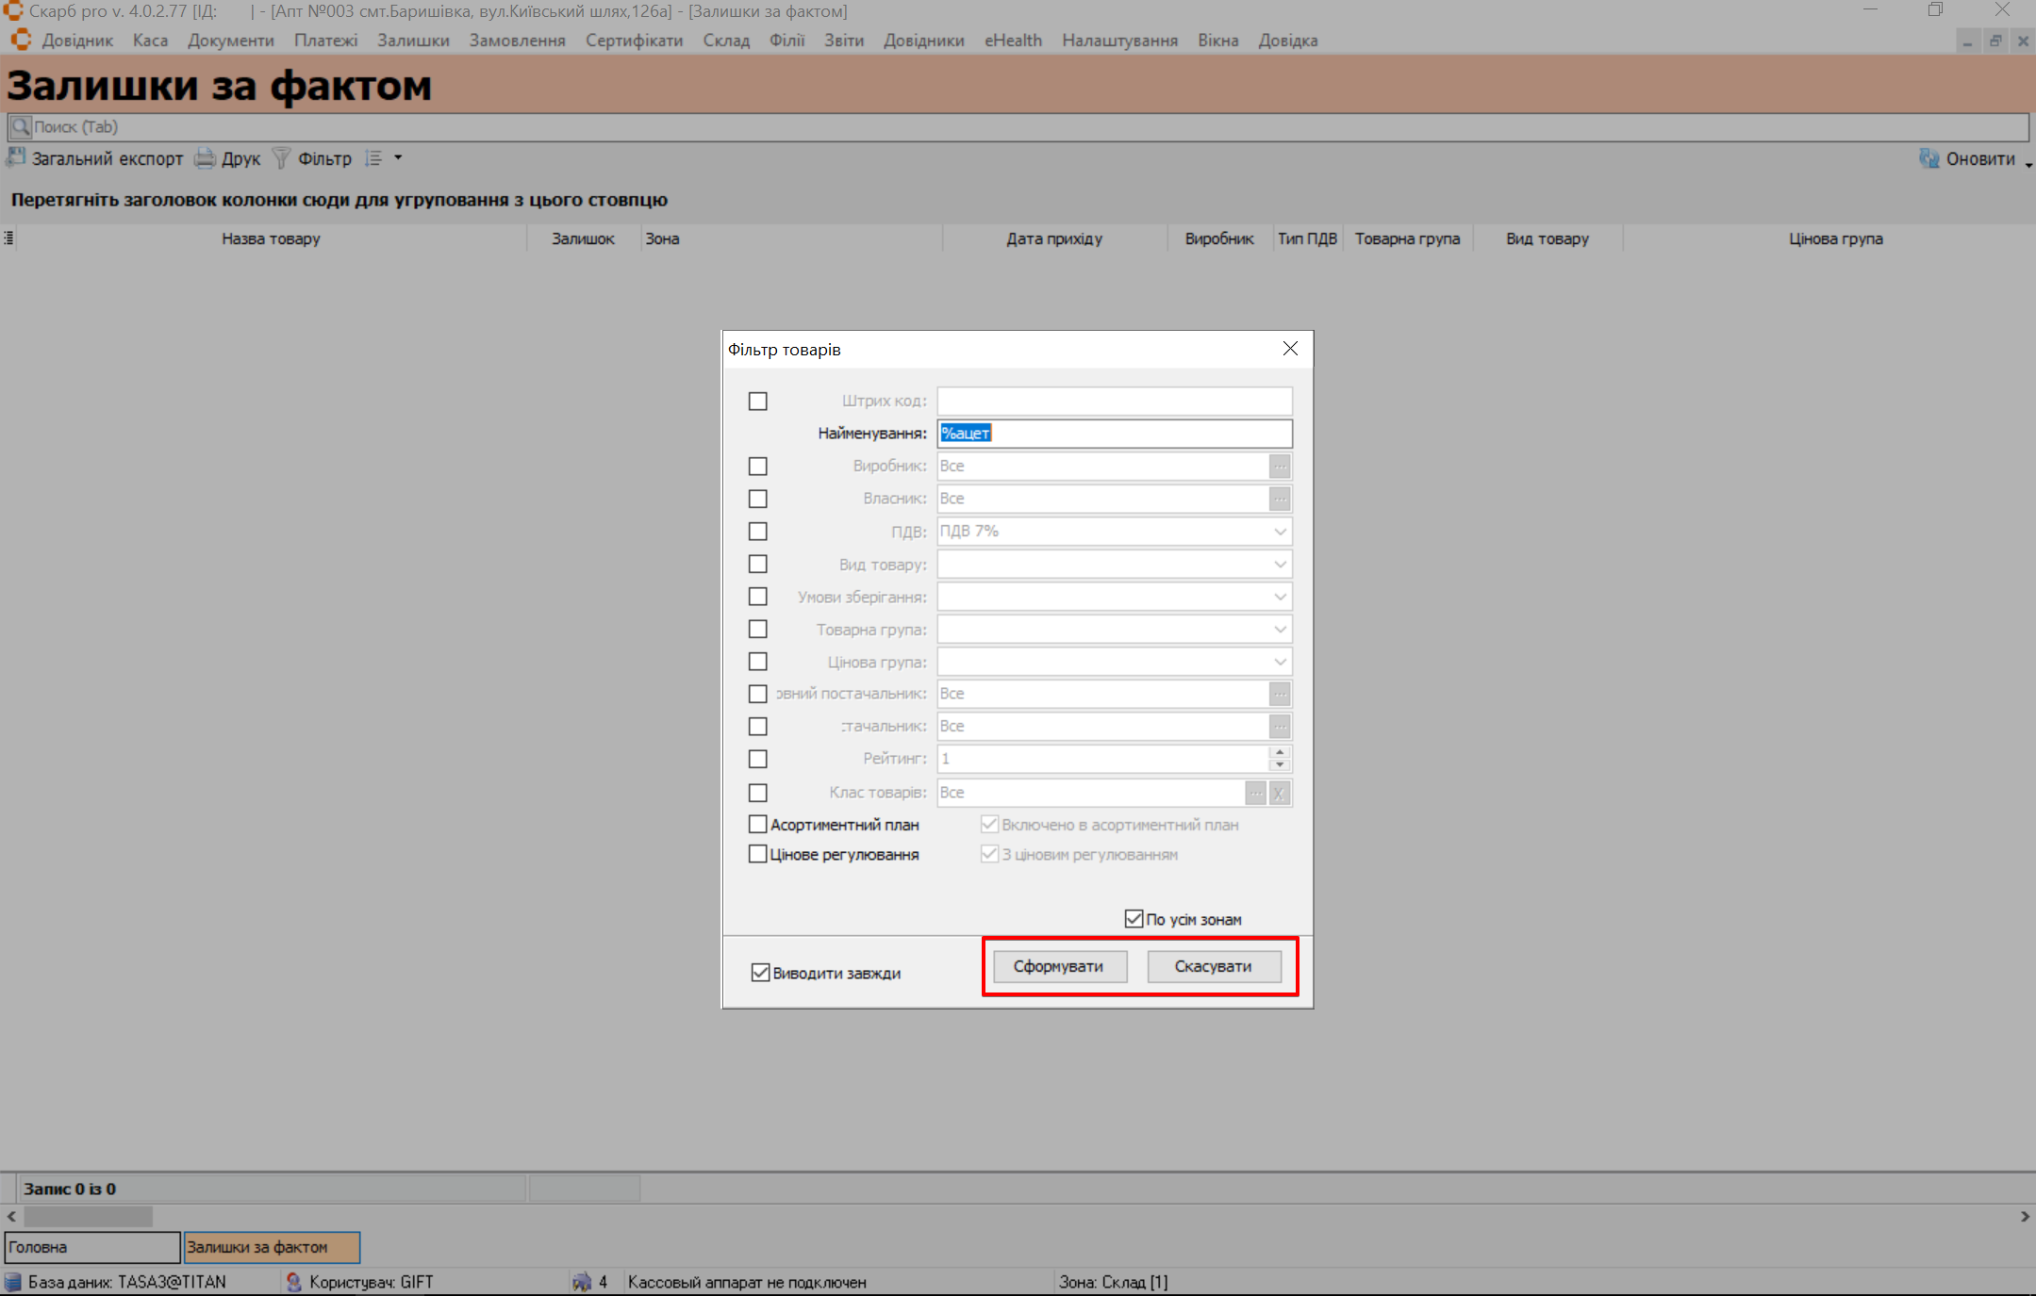
Task: Clear Клас товарів with X button
Action: coord(1279,793)
